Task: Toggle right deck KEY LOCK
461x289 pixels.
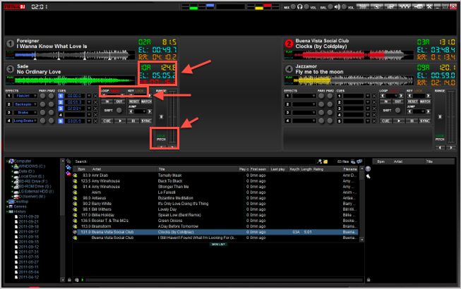Action: 418,91
